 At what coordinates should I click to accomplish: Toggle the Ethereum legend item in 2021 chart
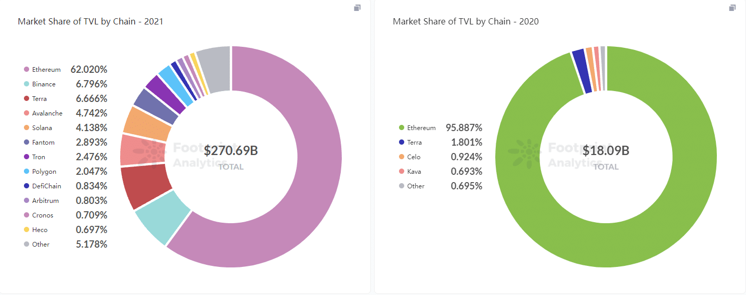[x=46, y=70]
